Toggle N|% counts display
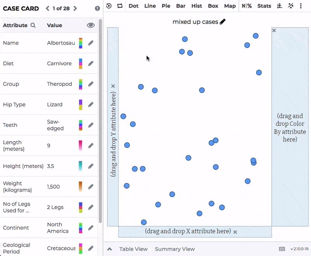The height and width of the screenshot is (256, 311). pos(246,6)
